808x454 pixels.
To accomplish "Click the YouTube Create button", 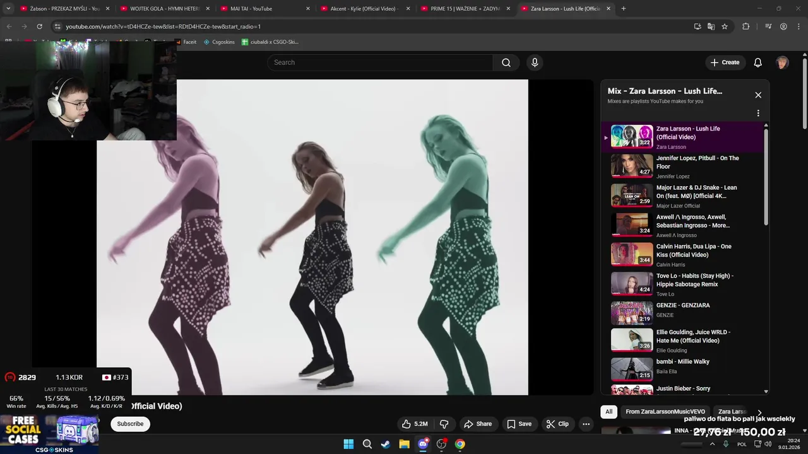I will [x=725, y=62].
